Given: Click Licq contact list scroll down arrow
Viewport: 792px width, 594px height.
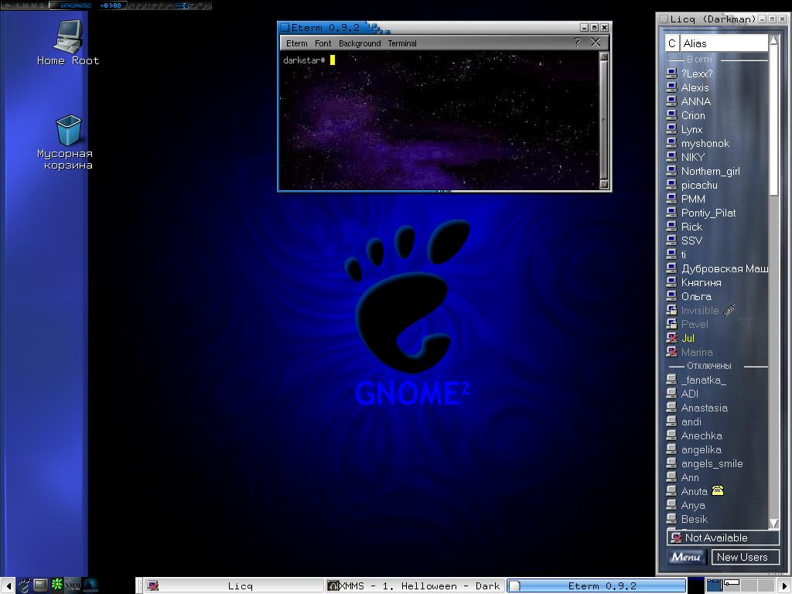Looking at the screenshot, I should click(773, 523).
